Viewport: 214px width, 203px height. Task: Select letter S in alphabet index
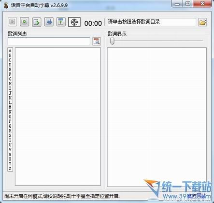(x=10, y=135)
